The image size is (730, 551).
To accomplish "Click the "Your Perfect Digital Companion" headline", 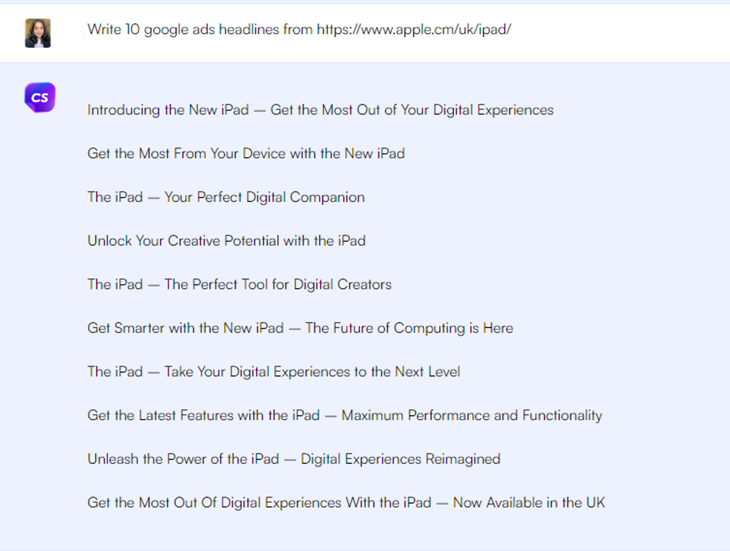I will [x=264, y=197].
